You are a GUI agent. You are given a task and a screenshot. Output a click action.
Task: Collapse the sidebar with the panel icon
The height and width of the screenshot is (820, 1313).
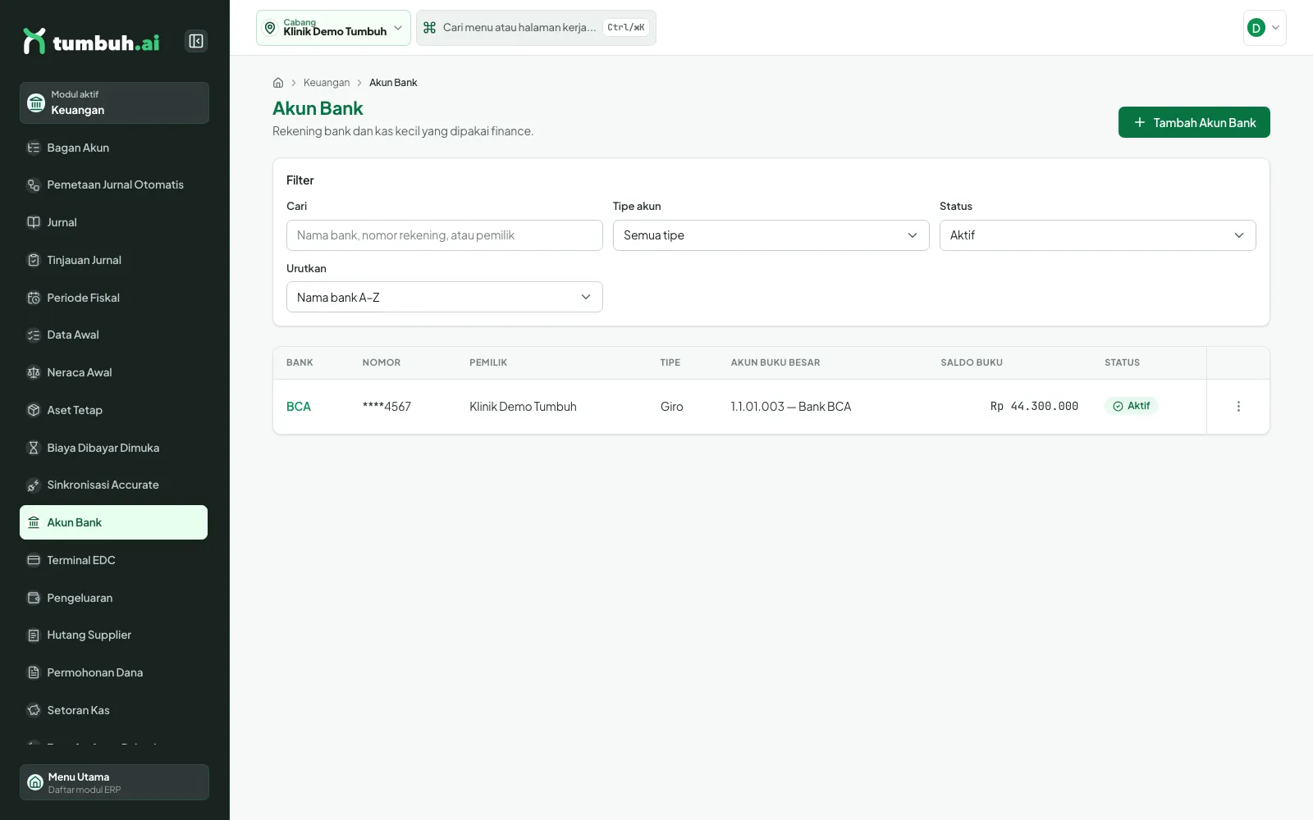[196, 41]
